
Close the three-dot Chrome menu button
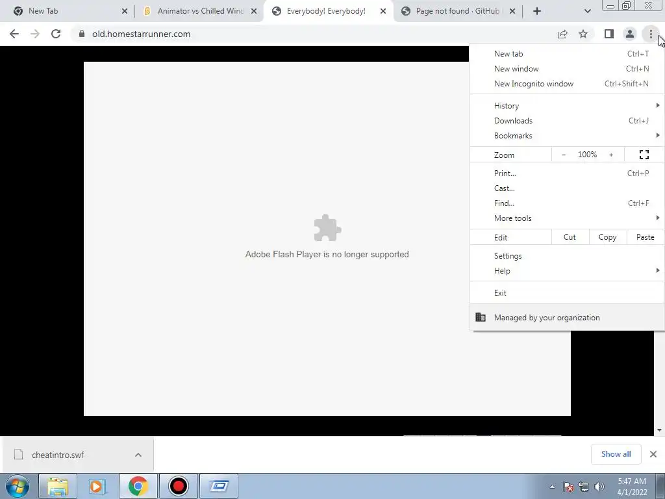[x=651, y=34]
